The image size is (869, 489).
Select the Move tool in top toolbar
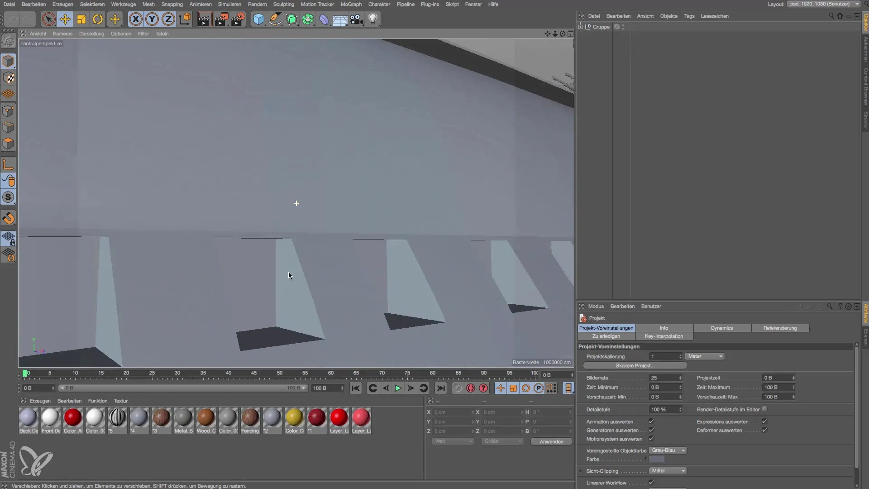point(65,19)
